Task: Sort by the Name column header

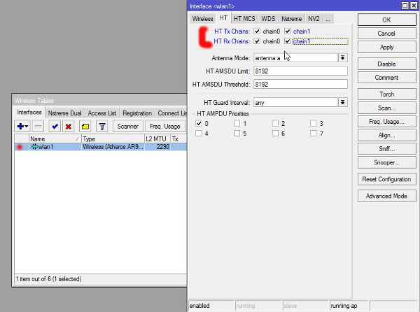Action: [x=55, y=139]
